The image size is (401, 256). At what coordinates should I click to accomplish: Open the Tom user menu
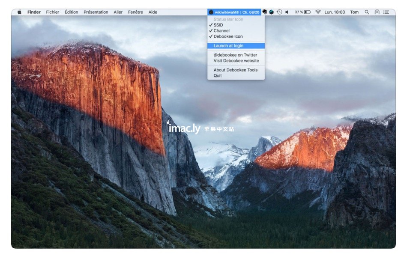click(354, 12)
